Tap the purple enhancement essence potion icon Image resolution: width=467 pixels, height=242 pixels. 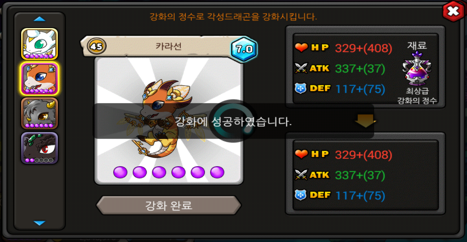pos(417,68)
